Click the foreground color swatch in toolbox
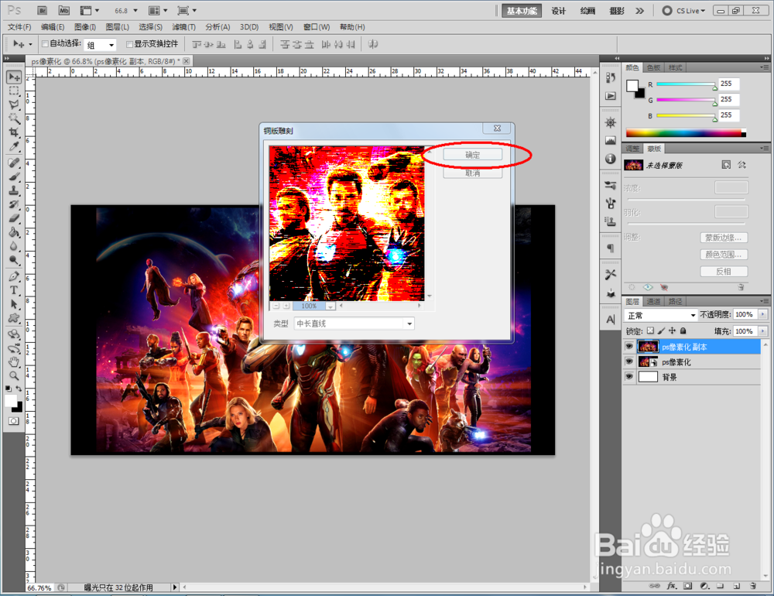The width and height of the screenshot is (774, 596). (11, 400)
